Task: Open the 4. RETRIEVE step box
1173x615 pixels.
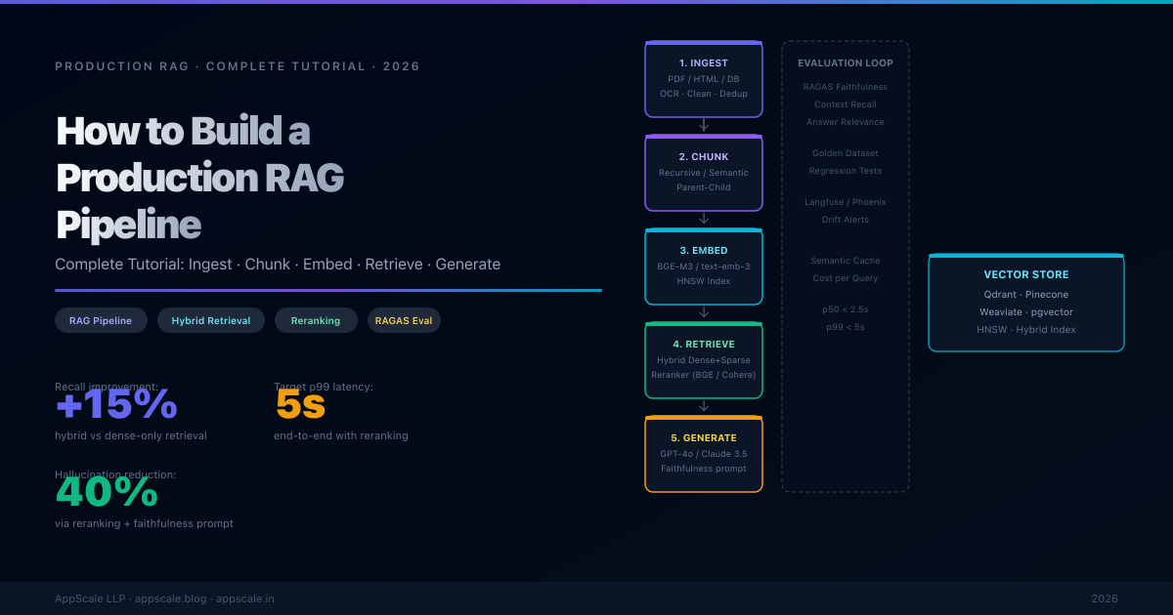Action: (x=704, y=360)
